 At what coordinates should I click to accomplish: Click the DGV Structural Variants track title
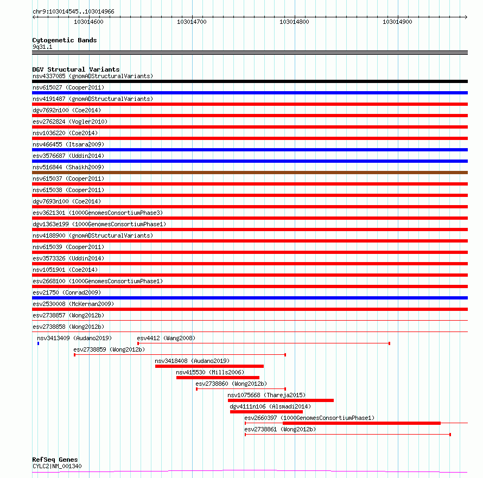click(x=76, y=69)
